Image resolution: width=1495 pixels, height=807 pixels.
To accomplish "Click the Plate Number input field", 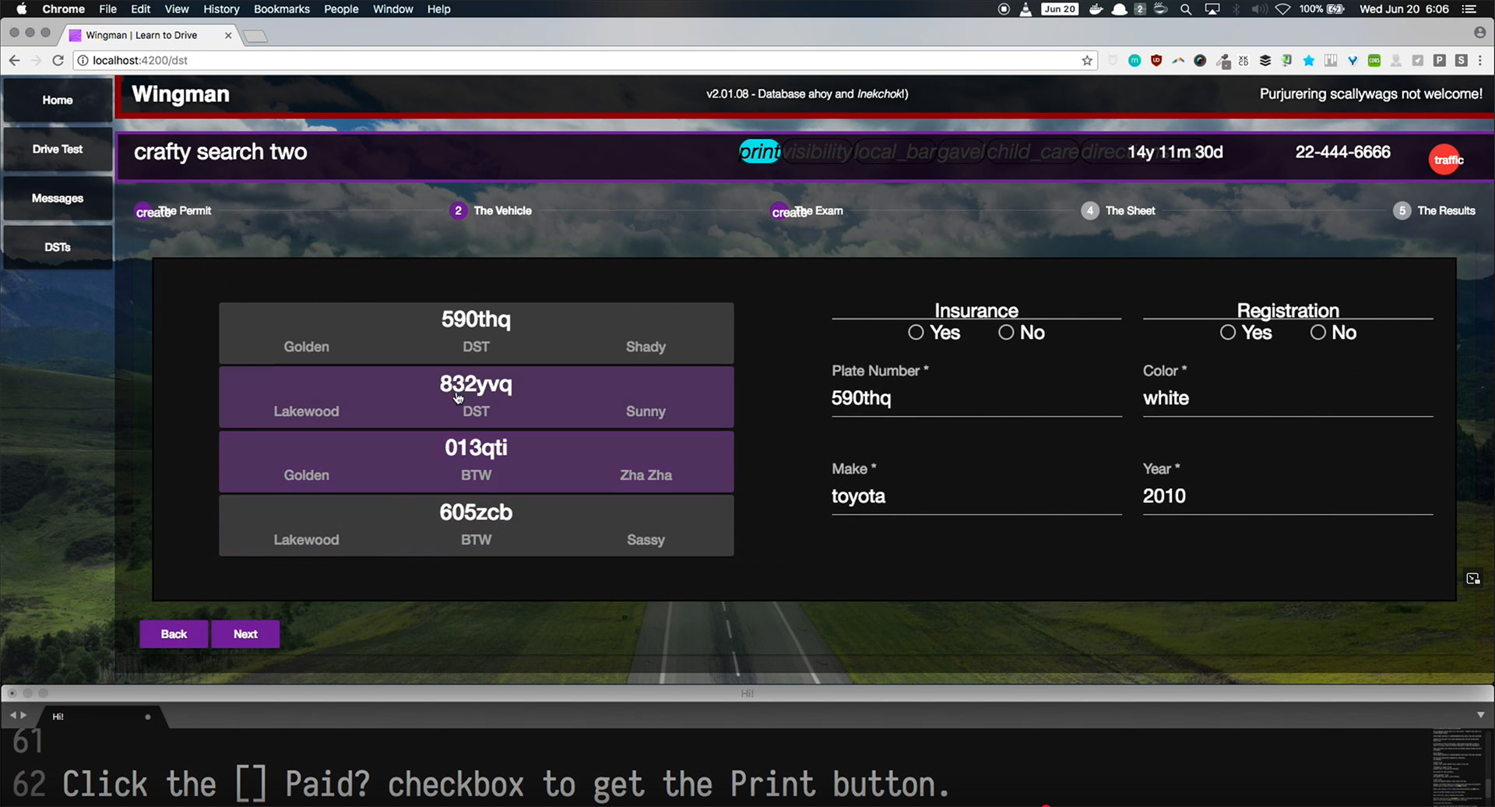I will coord(976,399).
